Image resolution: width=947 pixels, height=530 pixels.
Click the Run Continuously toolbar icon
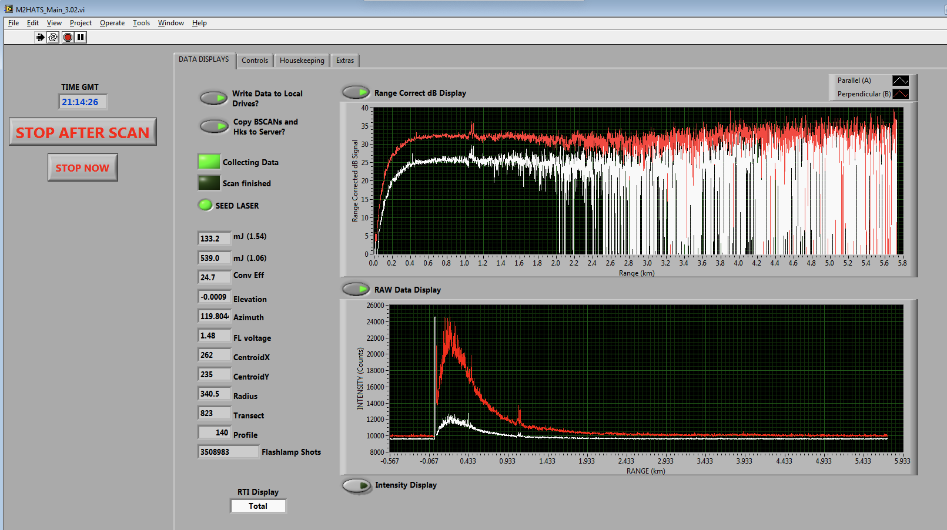click(53, 37)
